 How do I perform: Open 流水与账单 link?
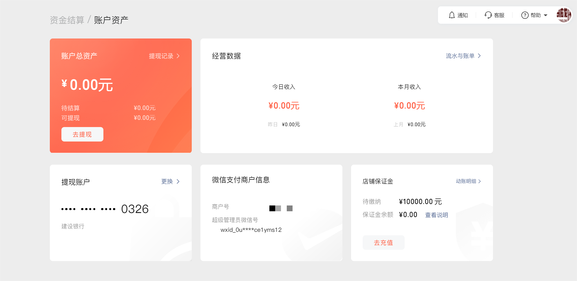coord(460,56)
